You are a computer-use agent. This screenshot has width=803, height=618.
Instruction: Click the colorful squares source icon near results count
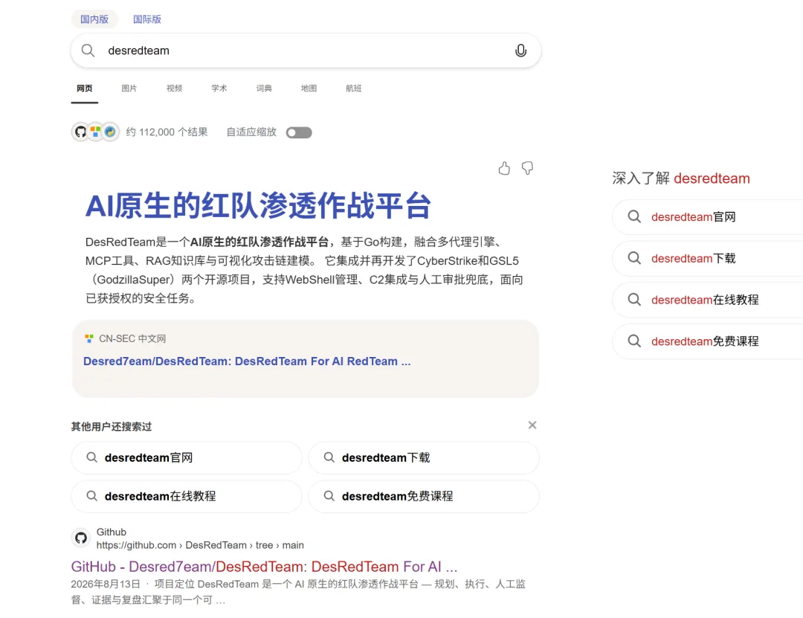(x=95, y=132)
